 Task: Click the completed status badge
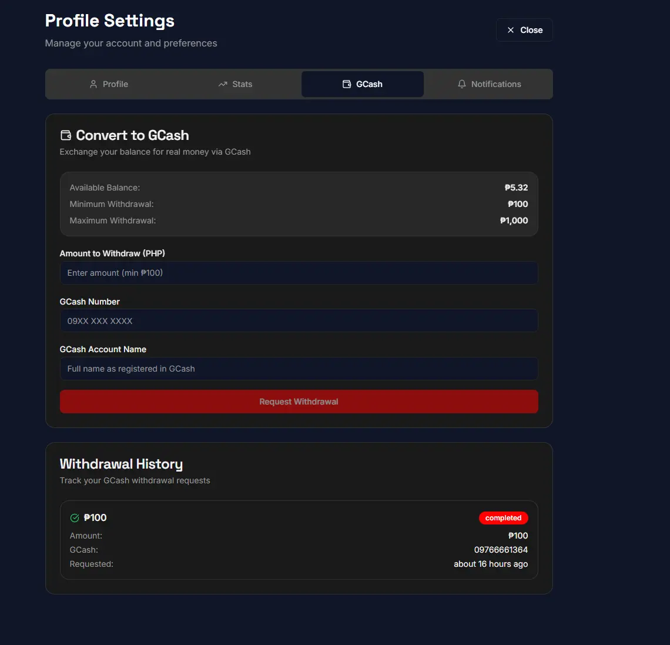[503, 517]
